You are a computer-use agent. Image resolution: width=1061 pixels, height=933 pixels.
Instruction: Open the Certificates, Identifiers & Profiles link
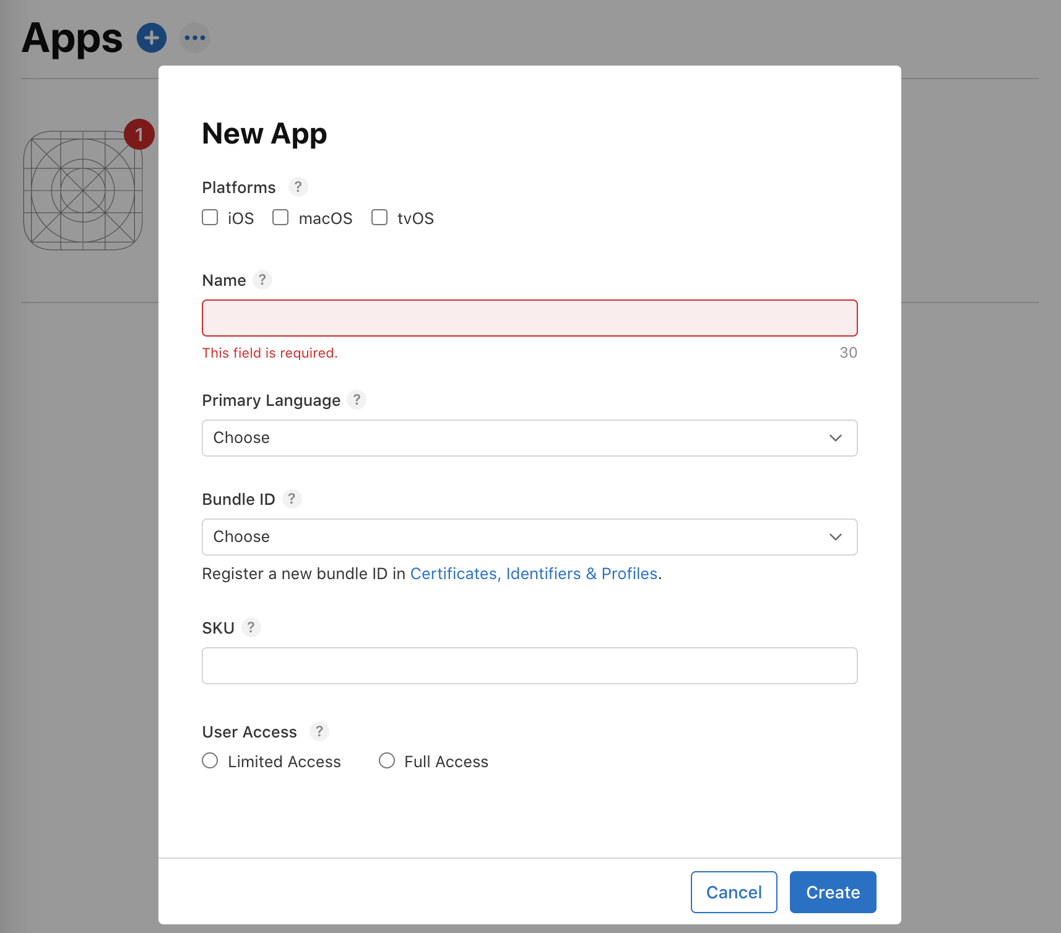tap(534, 573)
